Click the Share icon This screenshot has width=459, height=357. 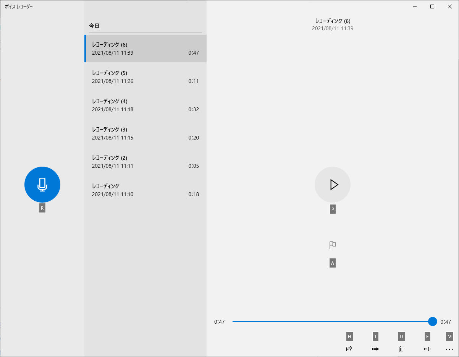coord(349,349)
